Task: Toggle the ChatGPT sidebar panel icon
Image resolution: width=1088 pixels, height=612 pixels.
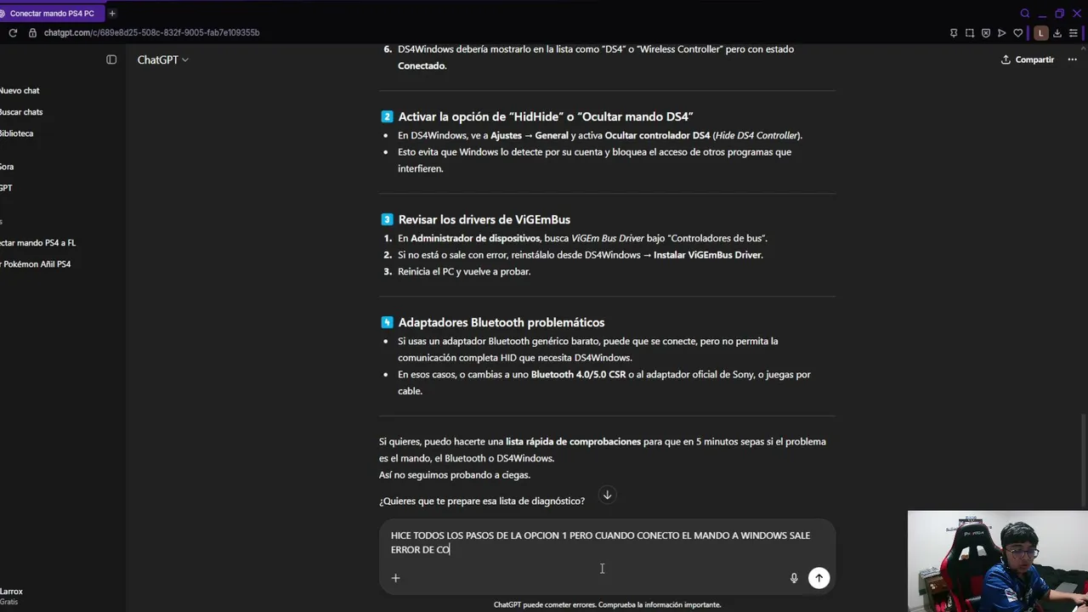Action: 111,59
